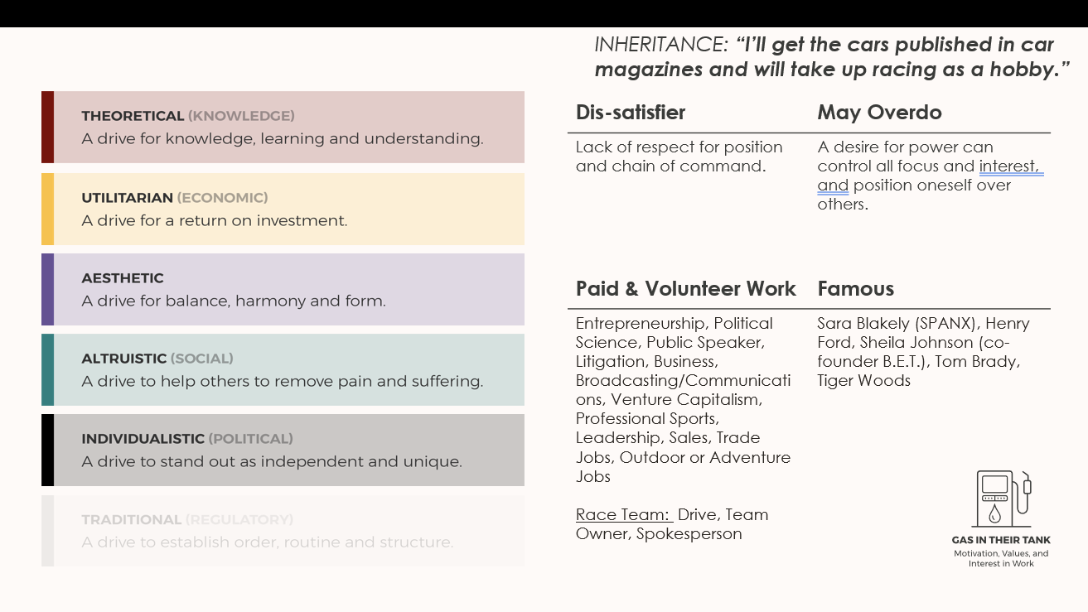Click the underlined word "interest,"
This screenshot has width=1088, height=612.
click(1010, 166)
